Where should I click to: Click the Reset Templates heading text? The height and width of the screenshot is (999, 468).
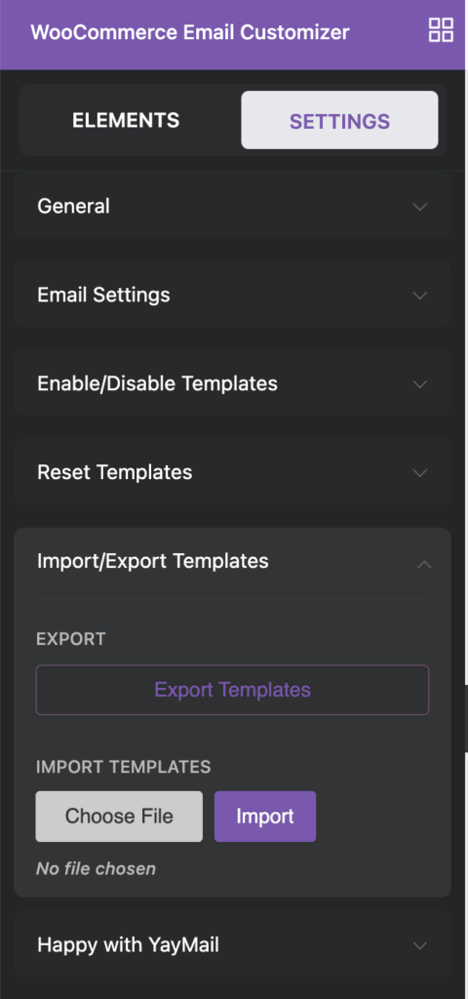tap(115, 472)
